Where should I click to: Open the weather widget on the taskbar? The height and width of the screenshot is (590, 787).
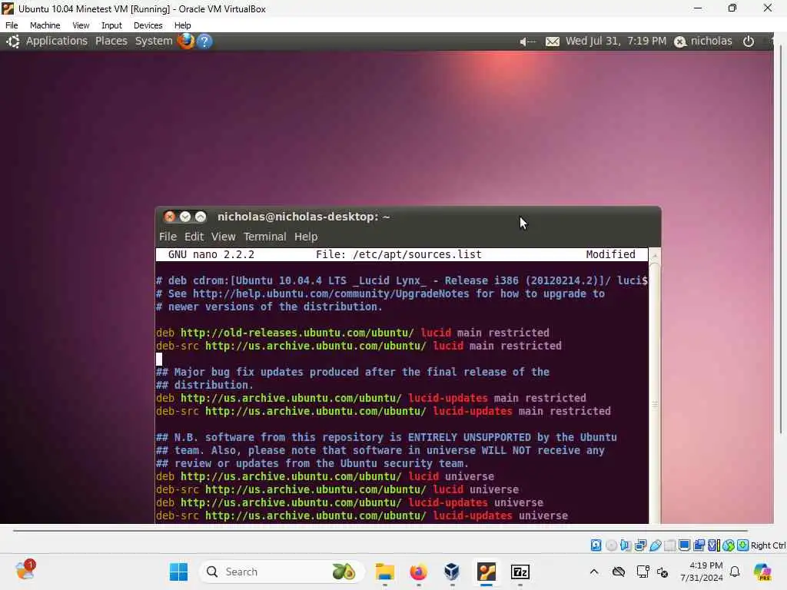(x=25, y=571)
